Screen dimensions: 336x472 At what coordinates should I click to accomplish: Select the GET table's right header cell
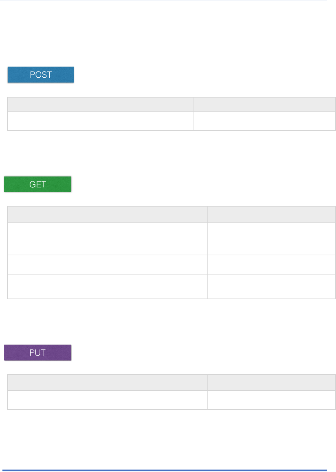point(272,214)
